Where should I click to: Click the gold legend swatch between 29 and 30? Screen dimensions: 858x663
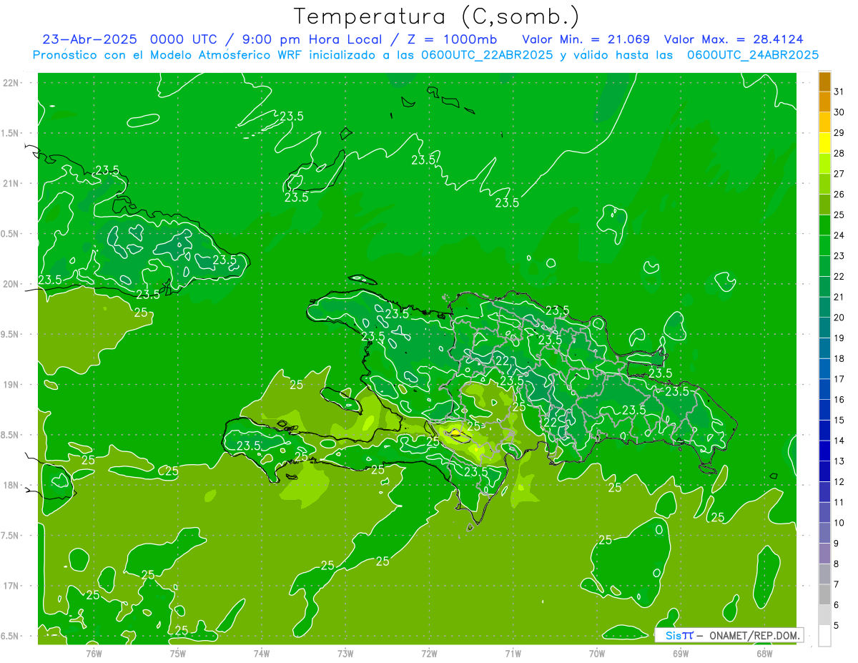pos(824,122)
